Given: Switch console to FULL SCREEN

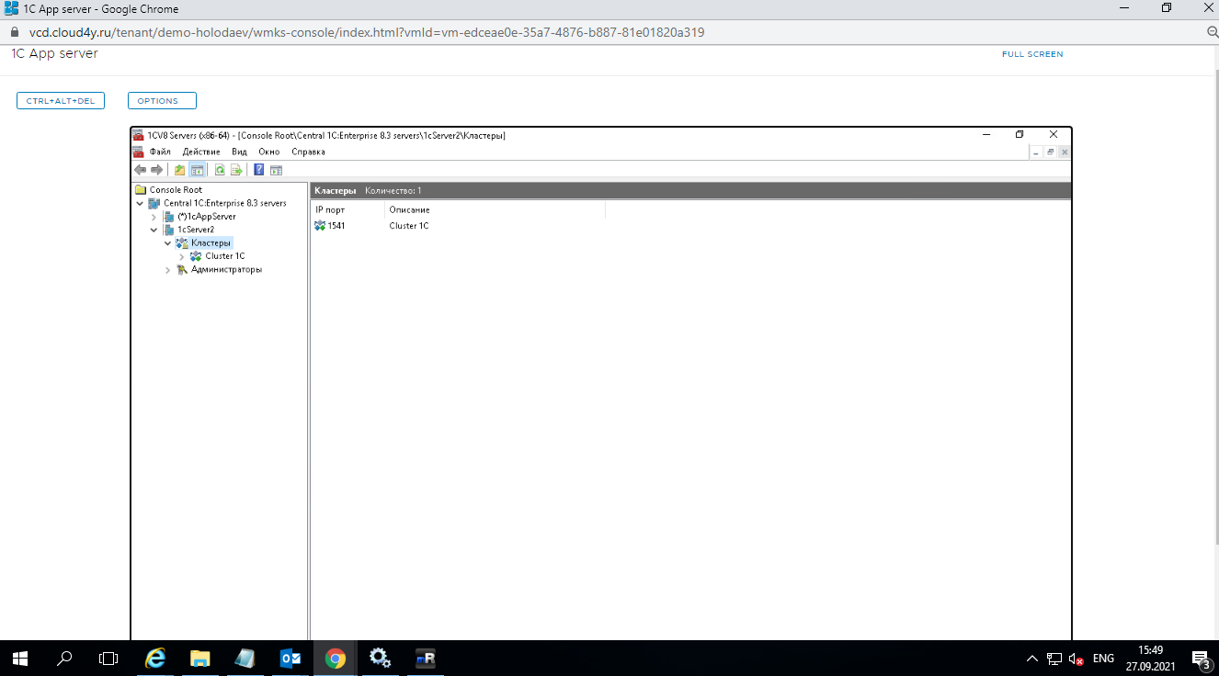Looking at the screenshot, I should [1032, 54].
